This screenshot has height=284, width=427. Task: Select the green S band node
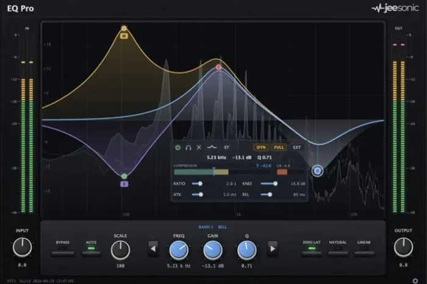coord(124,177)
